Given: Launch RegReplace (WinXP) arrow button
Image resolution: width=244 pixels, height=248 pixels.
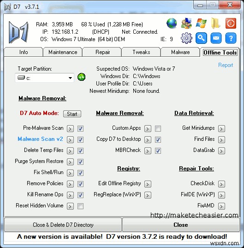Looking at the screenshot, I should click(x=148, y=195).
